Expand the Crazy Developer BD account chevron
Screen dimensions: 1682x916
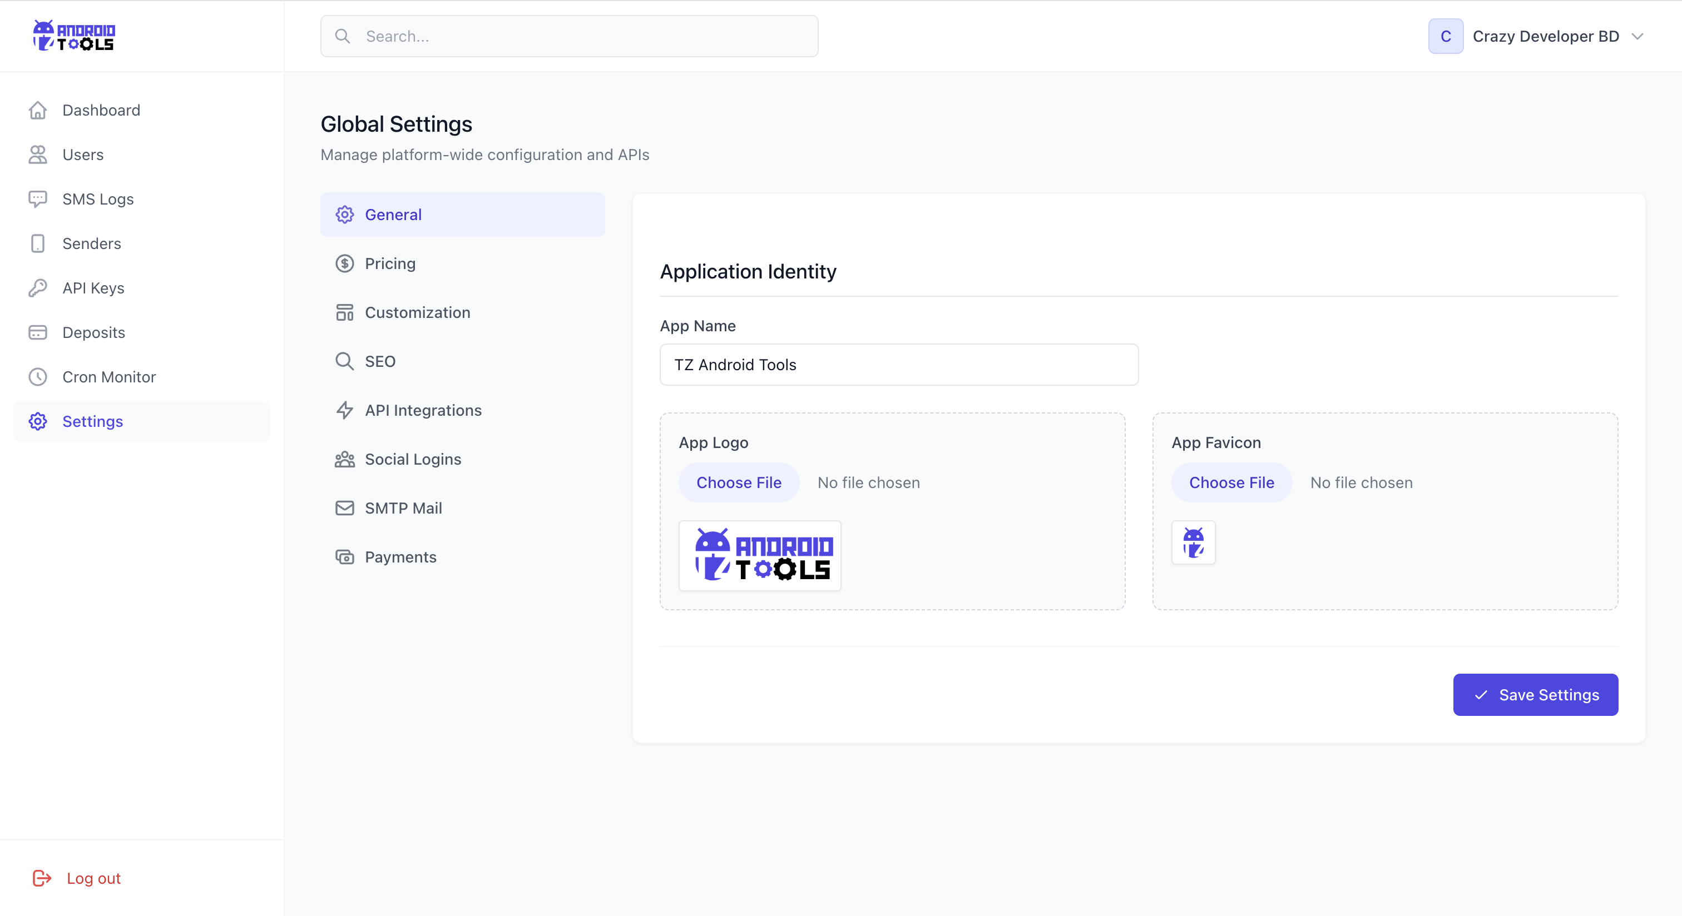click(1637, 37)
